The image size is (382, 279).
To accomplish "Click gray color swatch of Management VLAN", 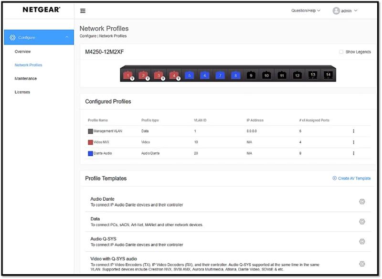I will tap(90, 131).
